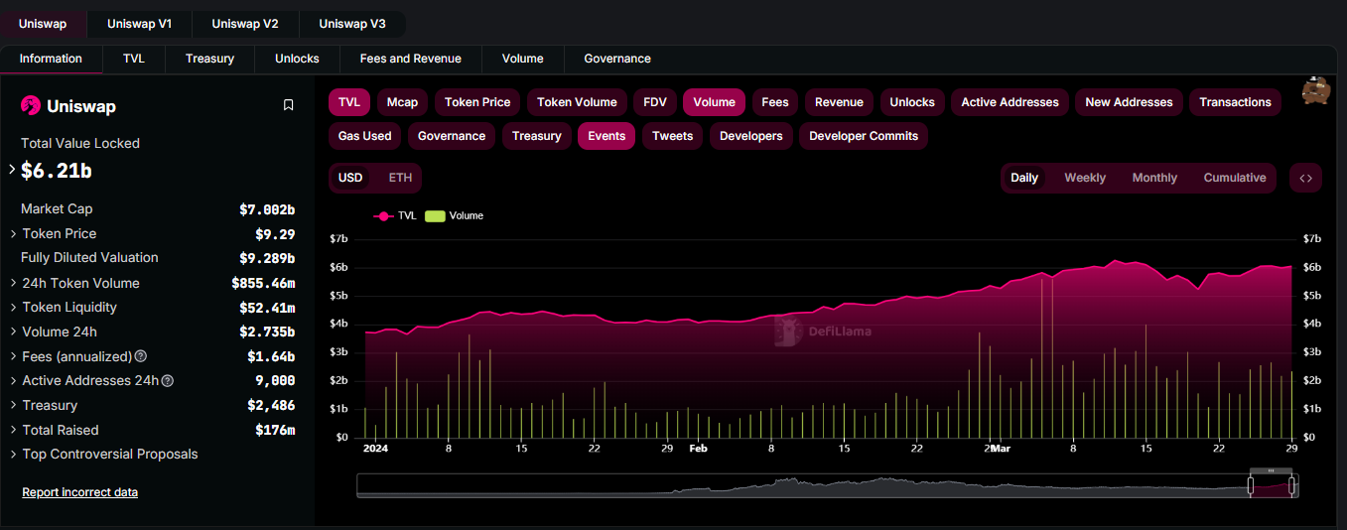Toggle the Developers chart metric
This screenshot has width=1347, height=530.
750,136
